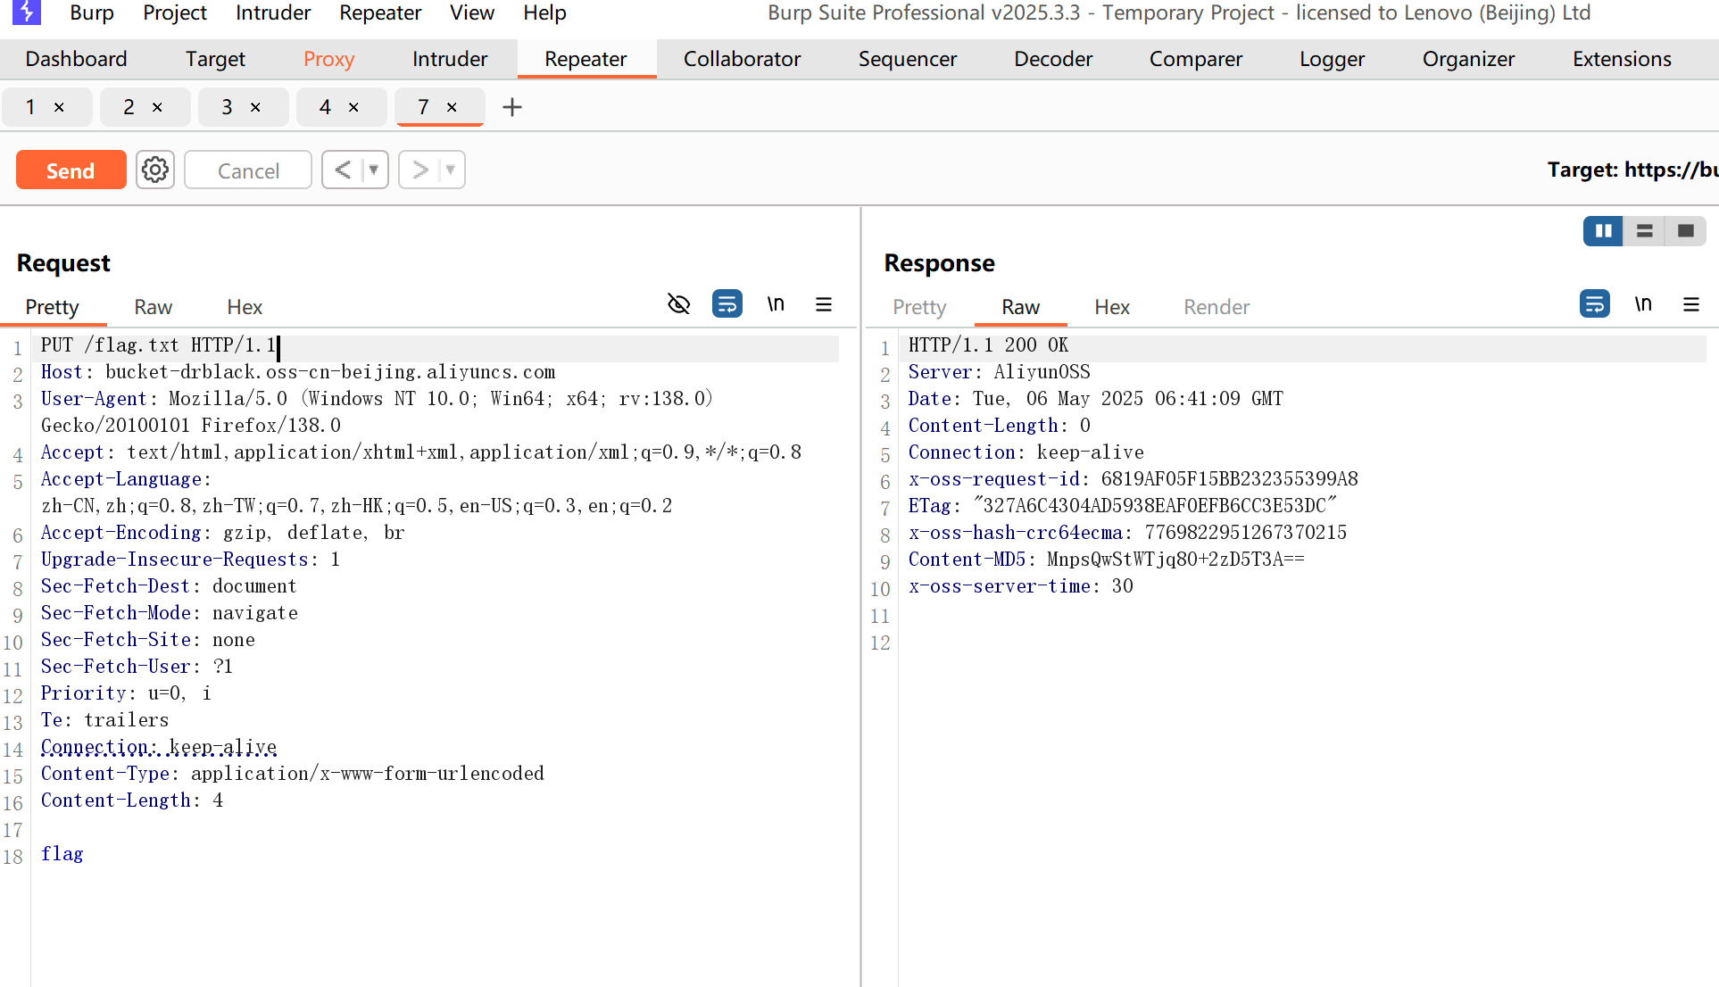Close Repeater tab 3
Image resolution: width=1719 pixels, height=987 pixels.
[x=255, y=107]
